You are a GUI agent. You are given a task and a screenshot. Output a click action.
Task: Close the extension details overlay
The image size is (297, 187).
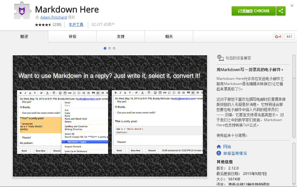click(x=292, y=6)
